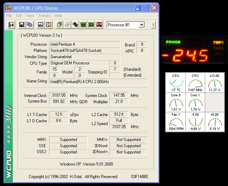Click the 'Original OEM Processor' field
This screenshot has width=228, height=186.
click(x=79, y=63)
